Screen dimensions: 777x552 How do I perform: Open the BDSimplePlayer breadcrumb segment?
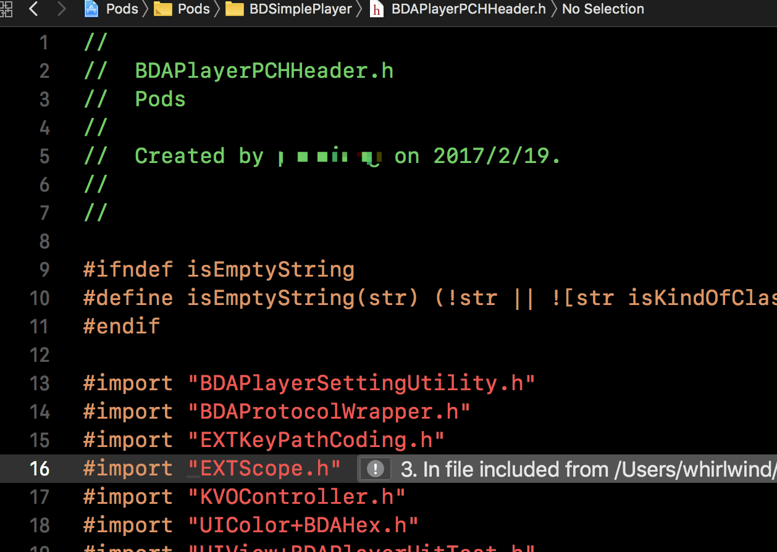pyautogui.click(x=301, y=9)
